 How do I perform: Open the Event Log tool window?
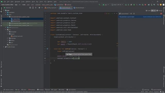click(145, 90)
